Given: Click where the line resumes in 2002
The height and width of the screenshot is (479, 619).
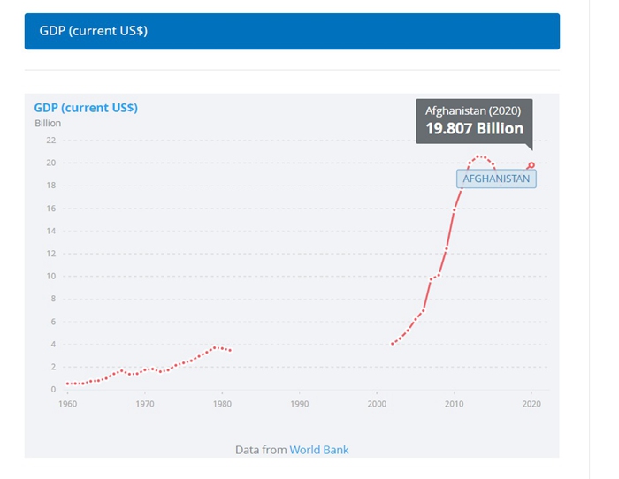Looking at the screenshot, I should click(393, 343).
